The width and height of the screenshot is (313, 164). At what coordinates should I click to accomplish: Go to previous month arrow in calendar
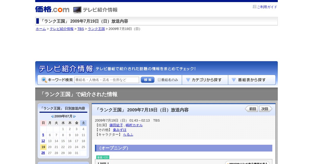[x=52, y=116]
